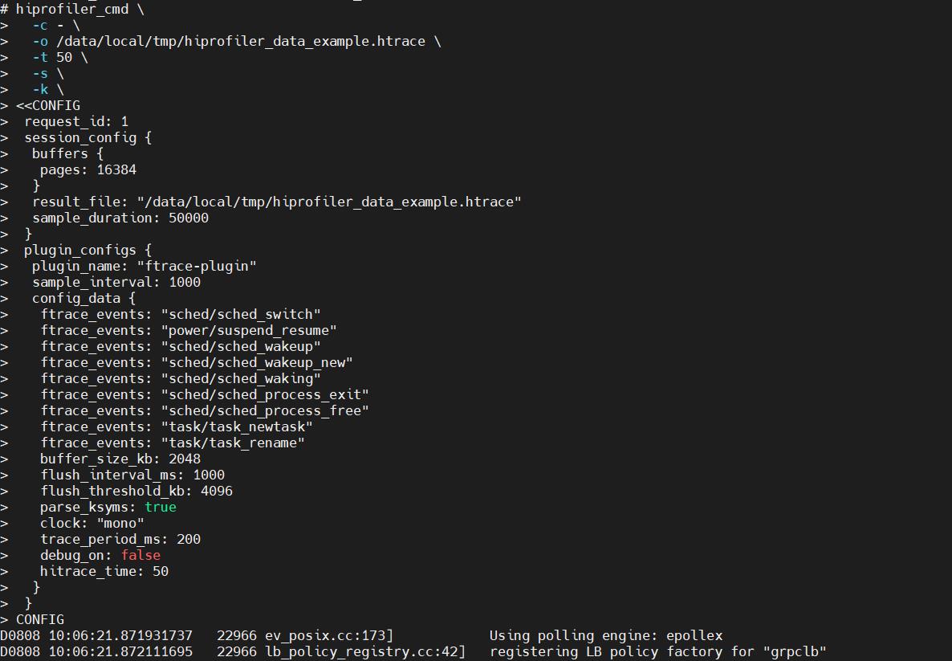Click the "sample_duration: 50000" line

(120, 218)
